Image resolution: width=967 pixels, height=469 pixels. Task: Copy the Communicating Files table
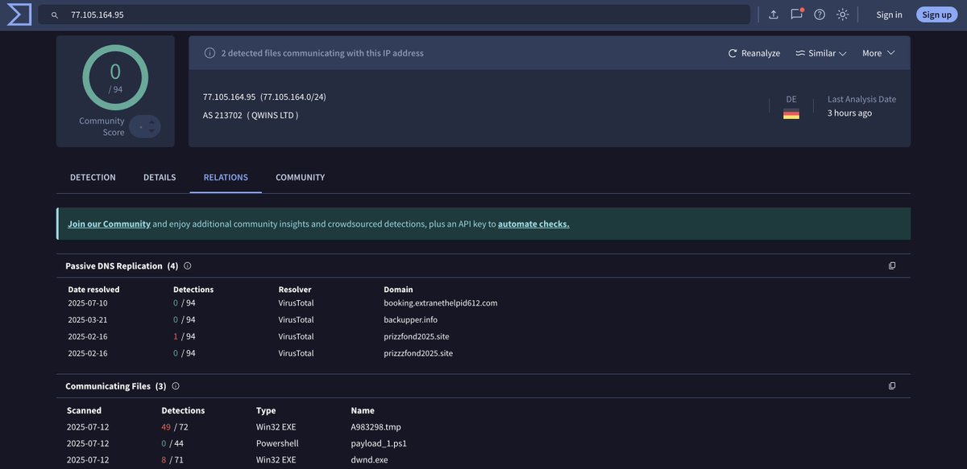pos(892,386)
